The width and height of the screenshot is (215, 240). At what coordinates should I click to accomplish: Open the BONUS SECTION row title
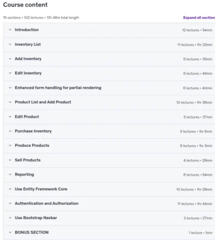[32, 232]
